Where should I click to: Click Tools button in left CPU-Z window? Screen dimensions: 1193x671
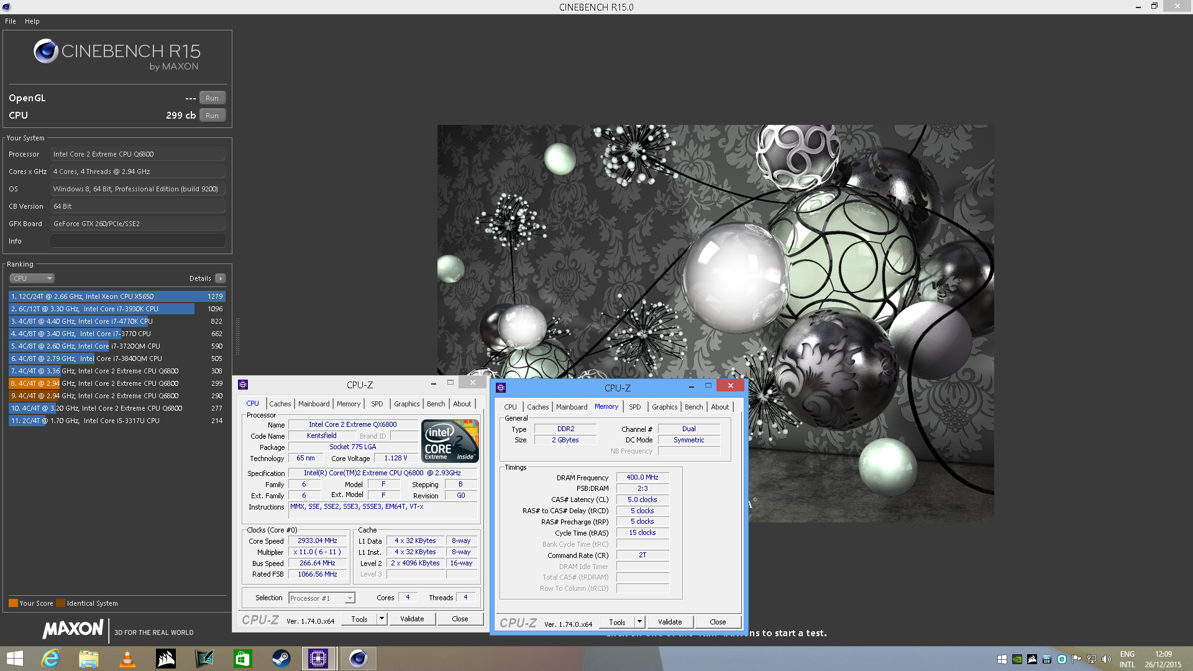[359, 619]
